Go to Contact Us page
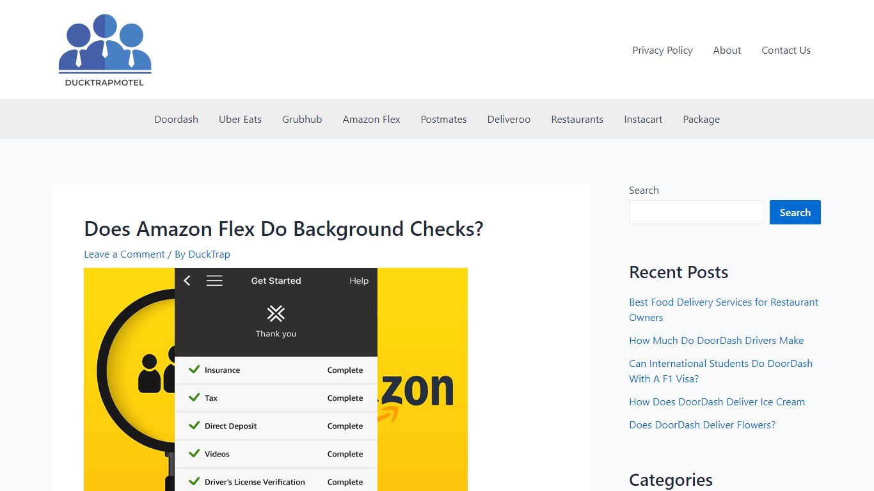The height and width of the screenshot is (491, 874). pyautogui.click(x=786, y=50)
